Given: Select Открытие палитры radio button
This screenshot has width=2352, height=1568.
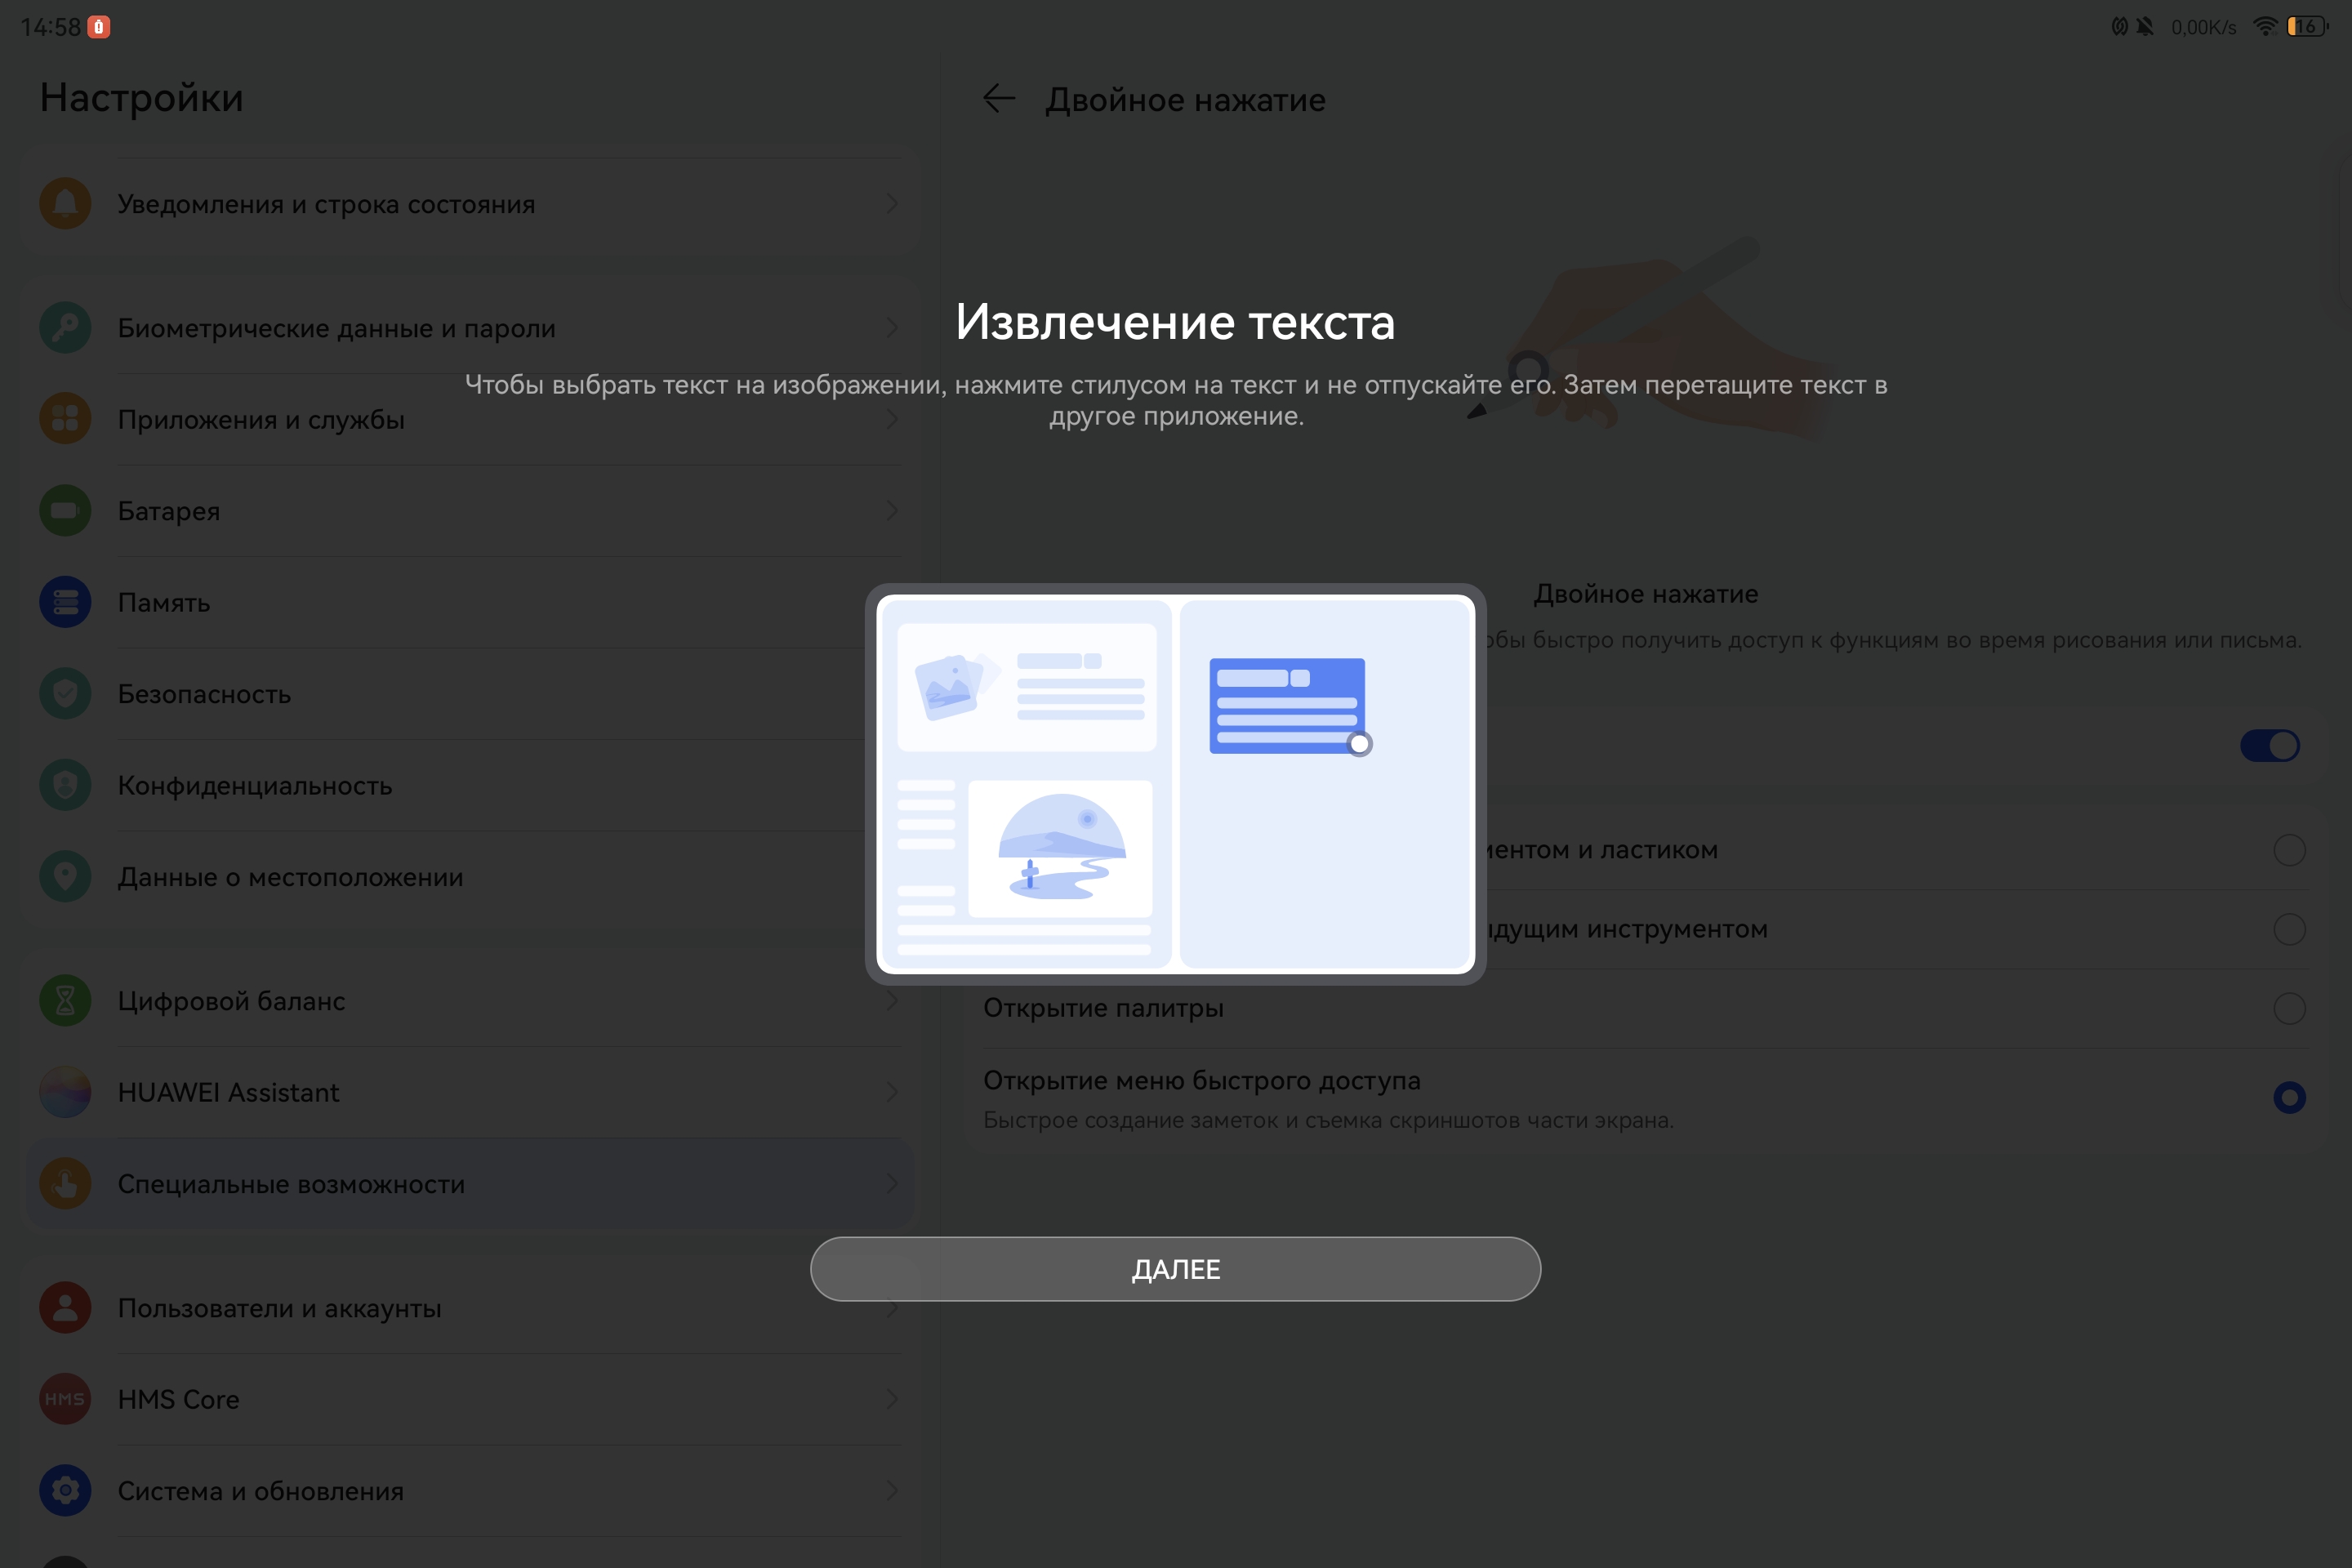Looking at the screenshot, I should [x=2289, y=1008].
